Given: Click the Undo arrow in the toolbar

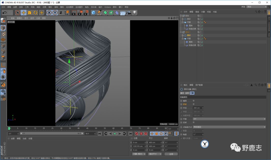Looking at the screenshot, I should 4,13.
